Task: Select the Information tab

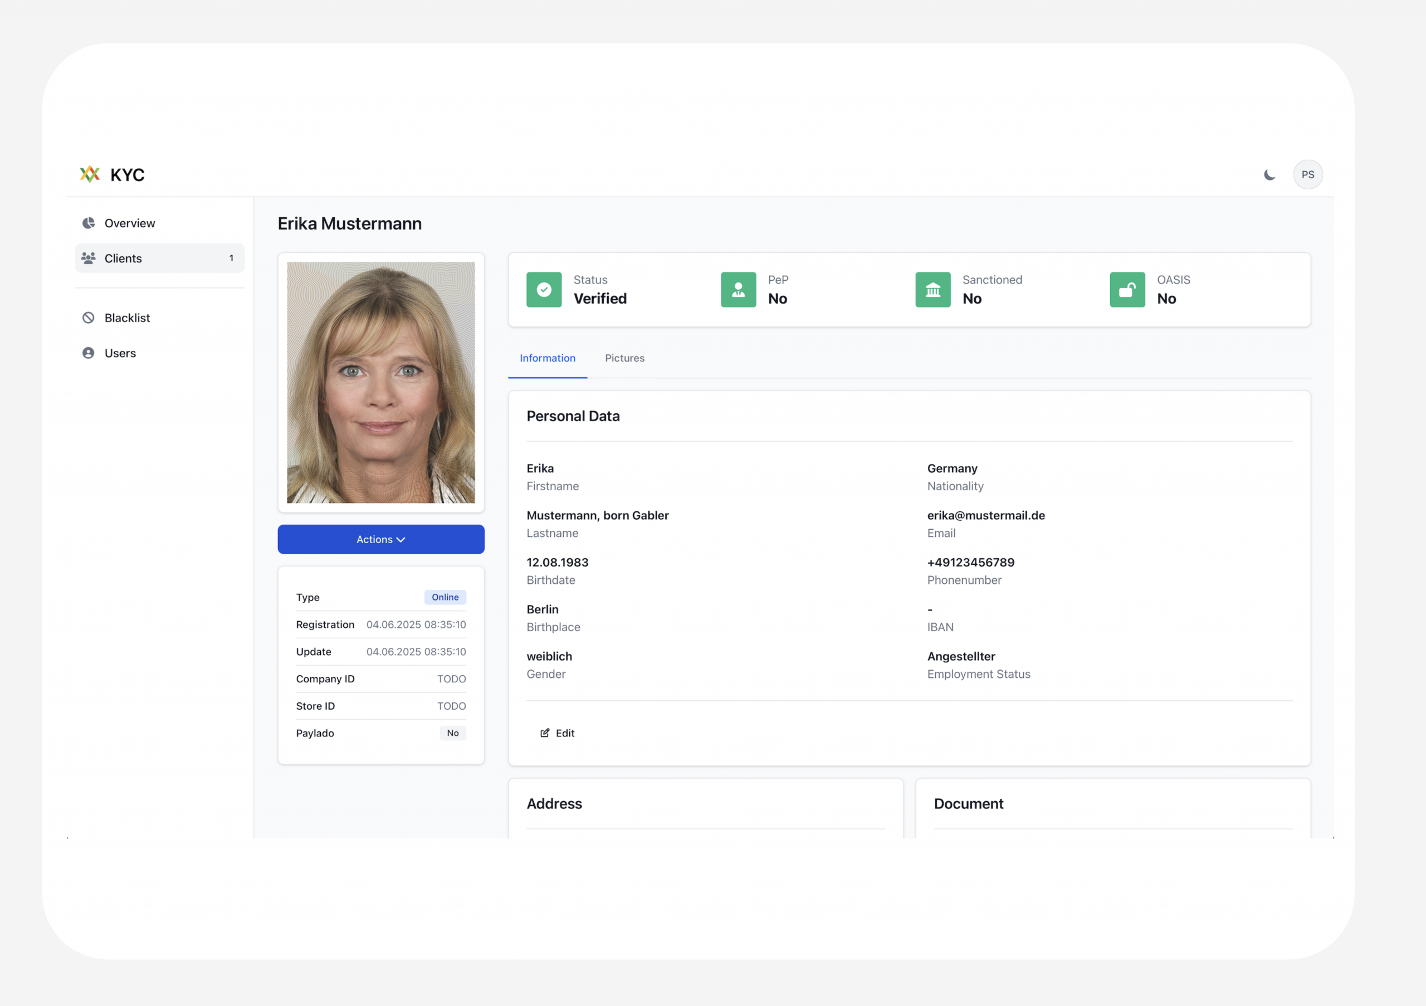Action: coord(547,358)
